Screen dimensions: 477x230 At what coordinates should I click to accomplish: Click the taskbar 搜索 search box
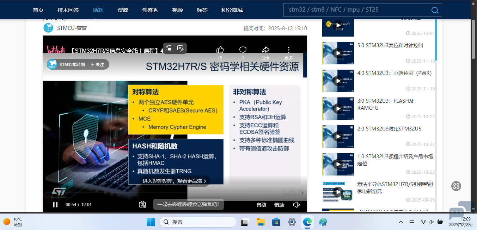point(198,222)
